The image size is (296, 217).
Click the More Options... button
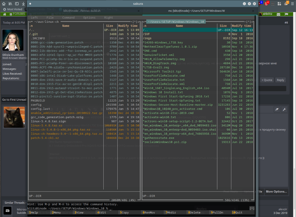tap(276, 192)
